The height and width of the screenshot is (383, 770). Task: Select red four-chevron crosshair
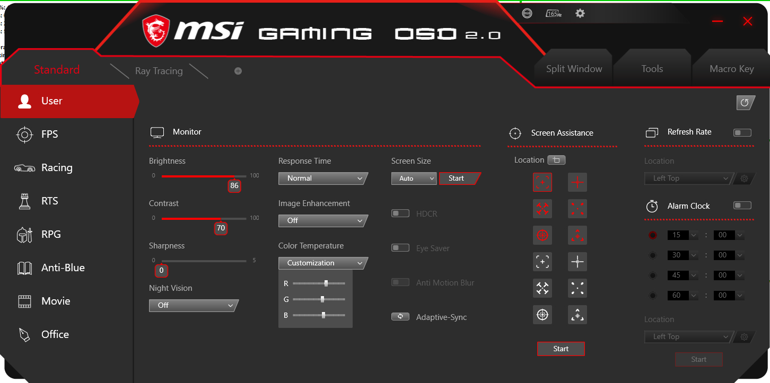[542, 209]
